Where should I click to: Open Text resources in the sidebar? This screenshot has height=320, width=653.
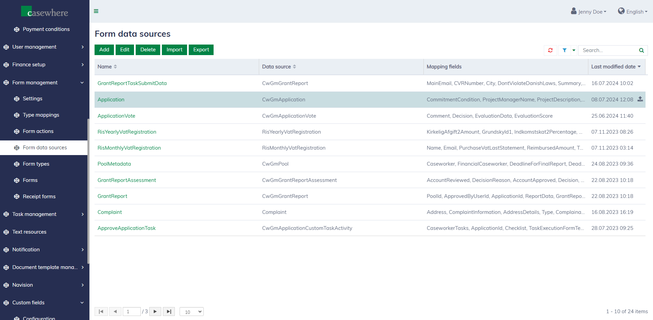point(29,232)
